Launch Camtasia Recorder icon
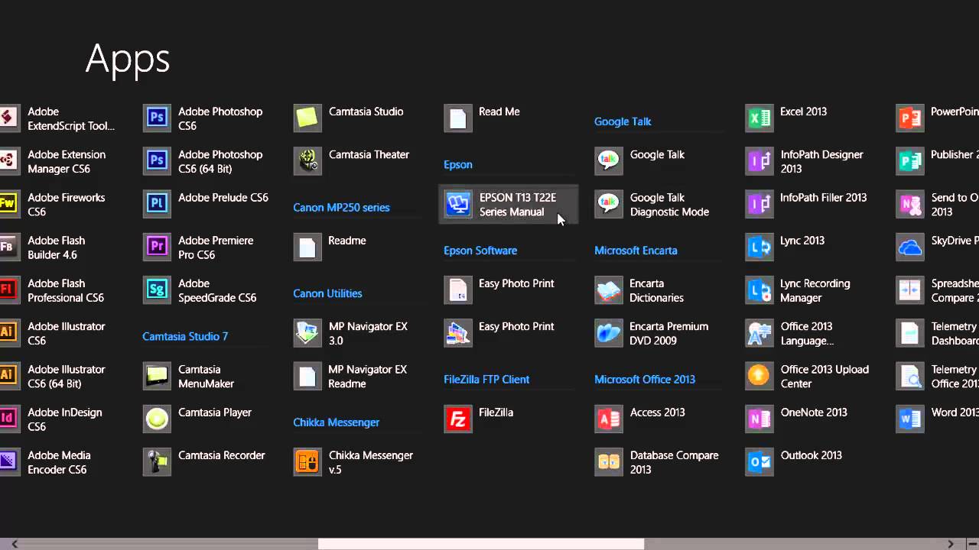The height and width of the screenshot is (550, 979). coord(157,462)
